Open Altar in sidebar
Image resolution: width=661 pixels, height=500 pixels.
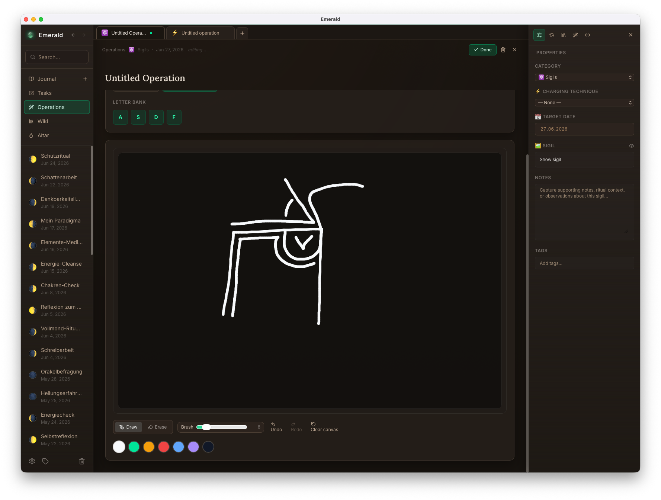pos(57,135)
